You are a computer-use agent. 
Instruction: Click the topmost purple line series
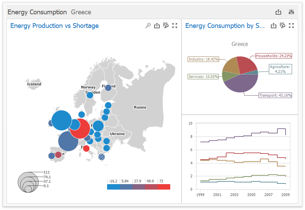pyautogui.click(x=243, y=136)
